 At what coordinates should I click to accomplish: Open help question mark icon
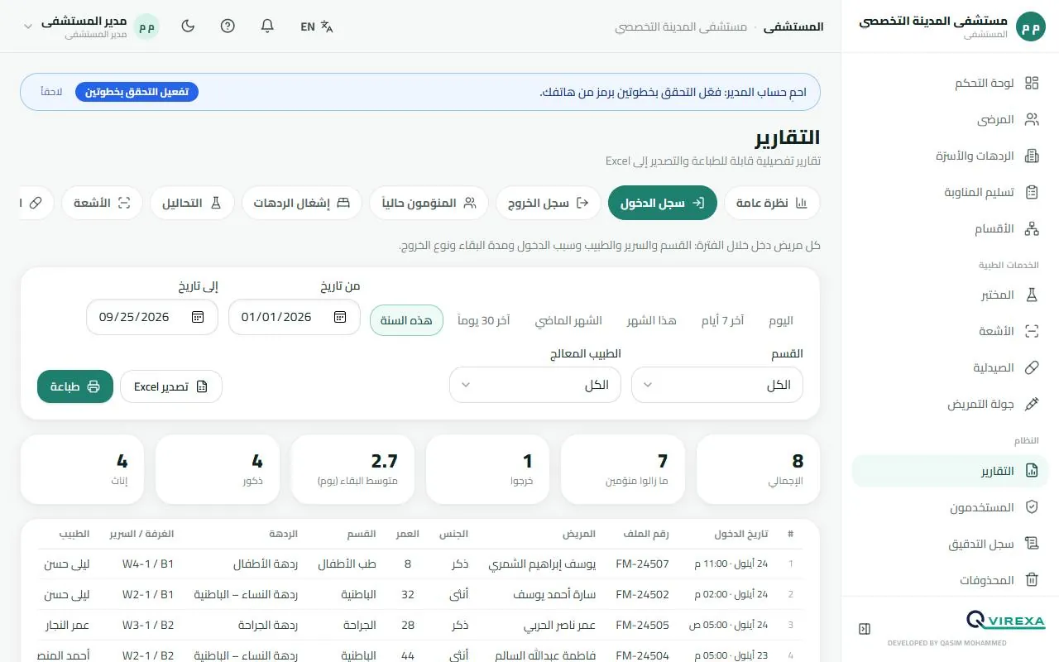[x=228, y=26]
